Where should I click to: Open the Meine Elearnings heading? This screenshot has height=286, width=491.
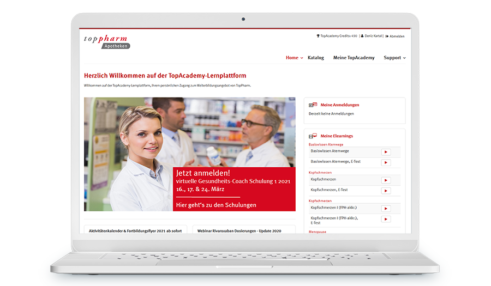pos(337,136)
